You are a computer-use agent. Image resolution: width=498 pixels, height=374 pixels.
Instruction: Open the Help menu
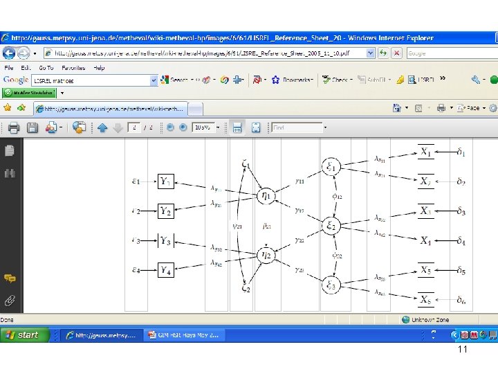[x=99, y=68]
